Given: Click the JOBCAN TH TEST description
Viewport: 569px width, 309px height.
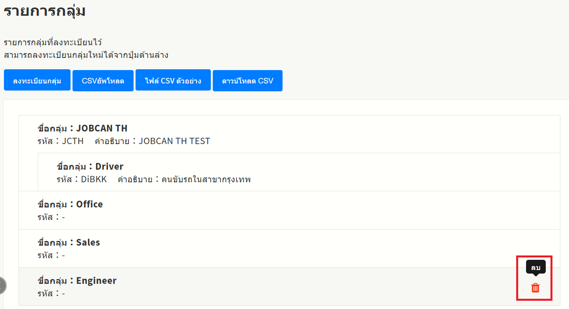Looking at the screenshot, I should point(174,141).
